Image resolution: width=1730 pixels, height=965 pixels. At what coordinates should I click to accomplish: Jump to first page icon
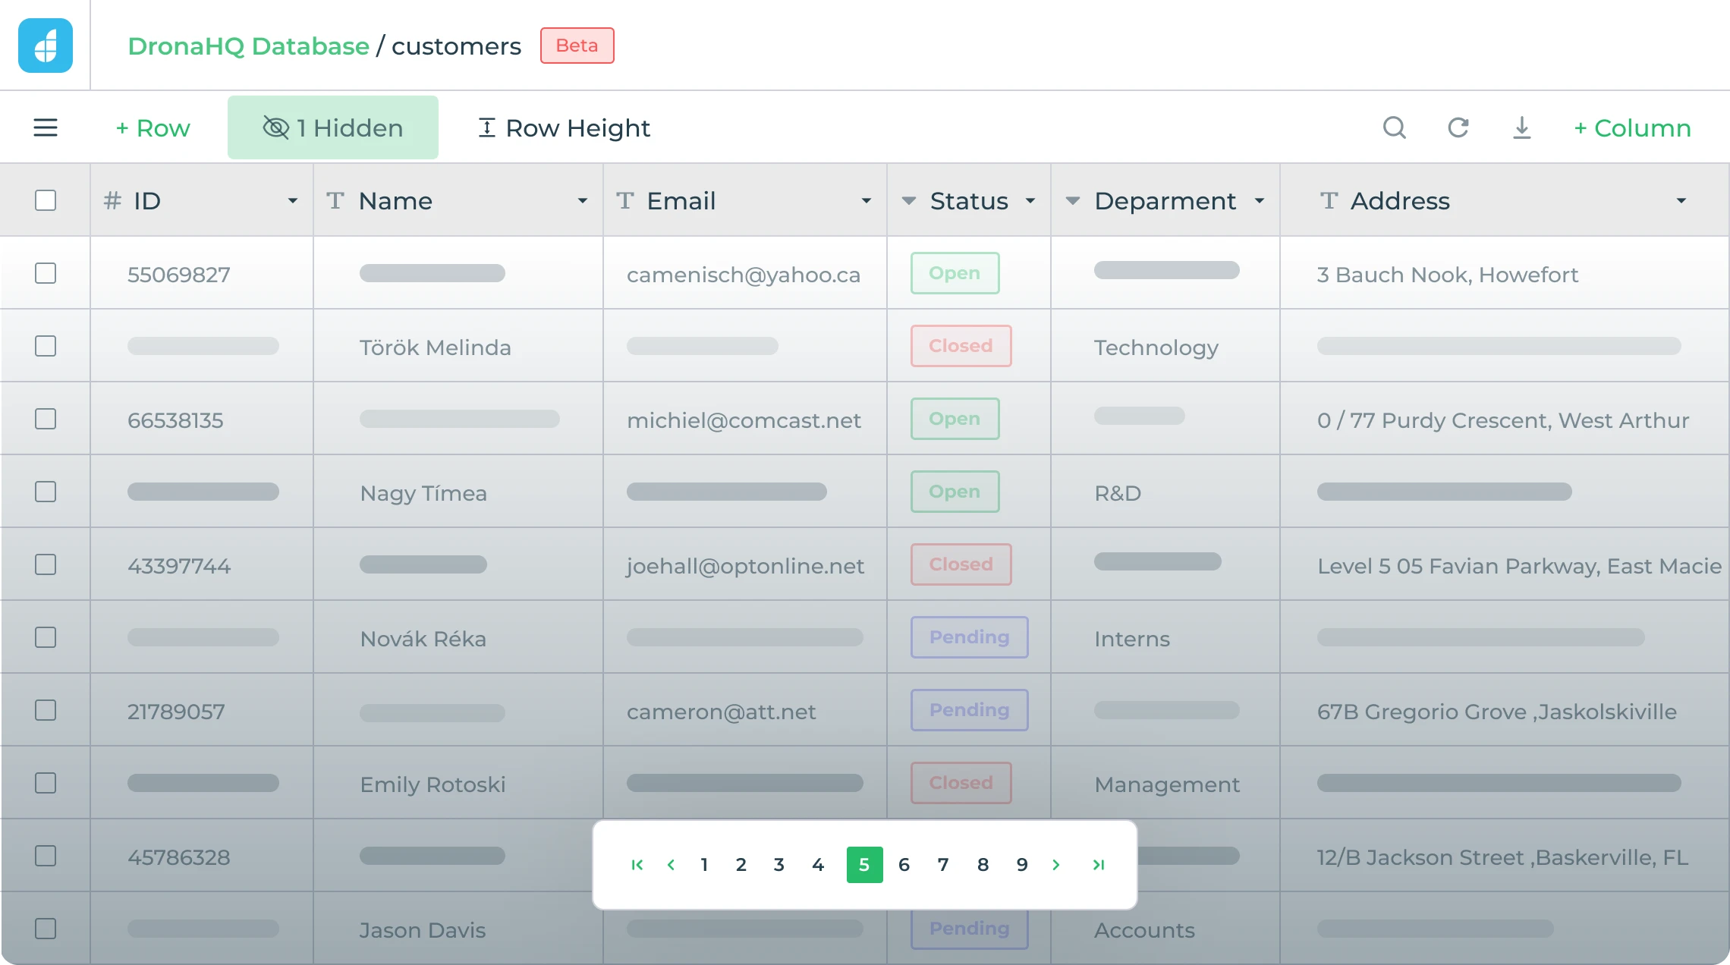pyautogui.click(x=637, y=865)
